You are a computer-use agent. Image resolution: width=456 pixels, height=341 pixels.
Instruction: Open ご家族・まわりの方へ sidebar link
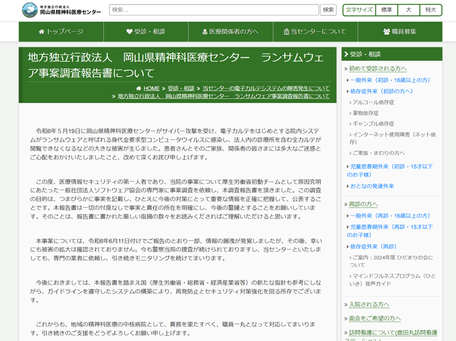(x=378, y=153)
